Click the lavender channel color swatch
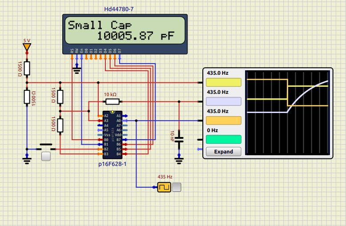The image size is (346, 226). click(x=223, y=101)
